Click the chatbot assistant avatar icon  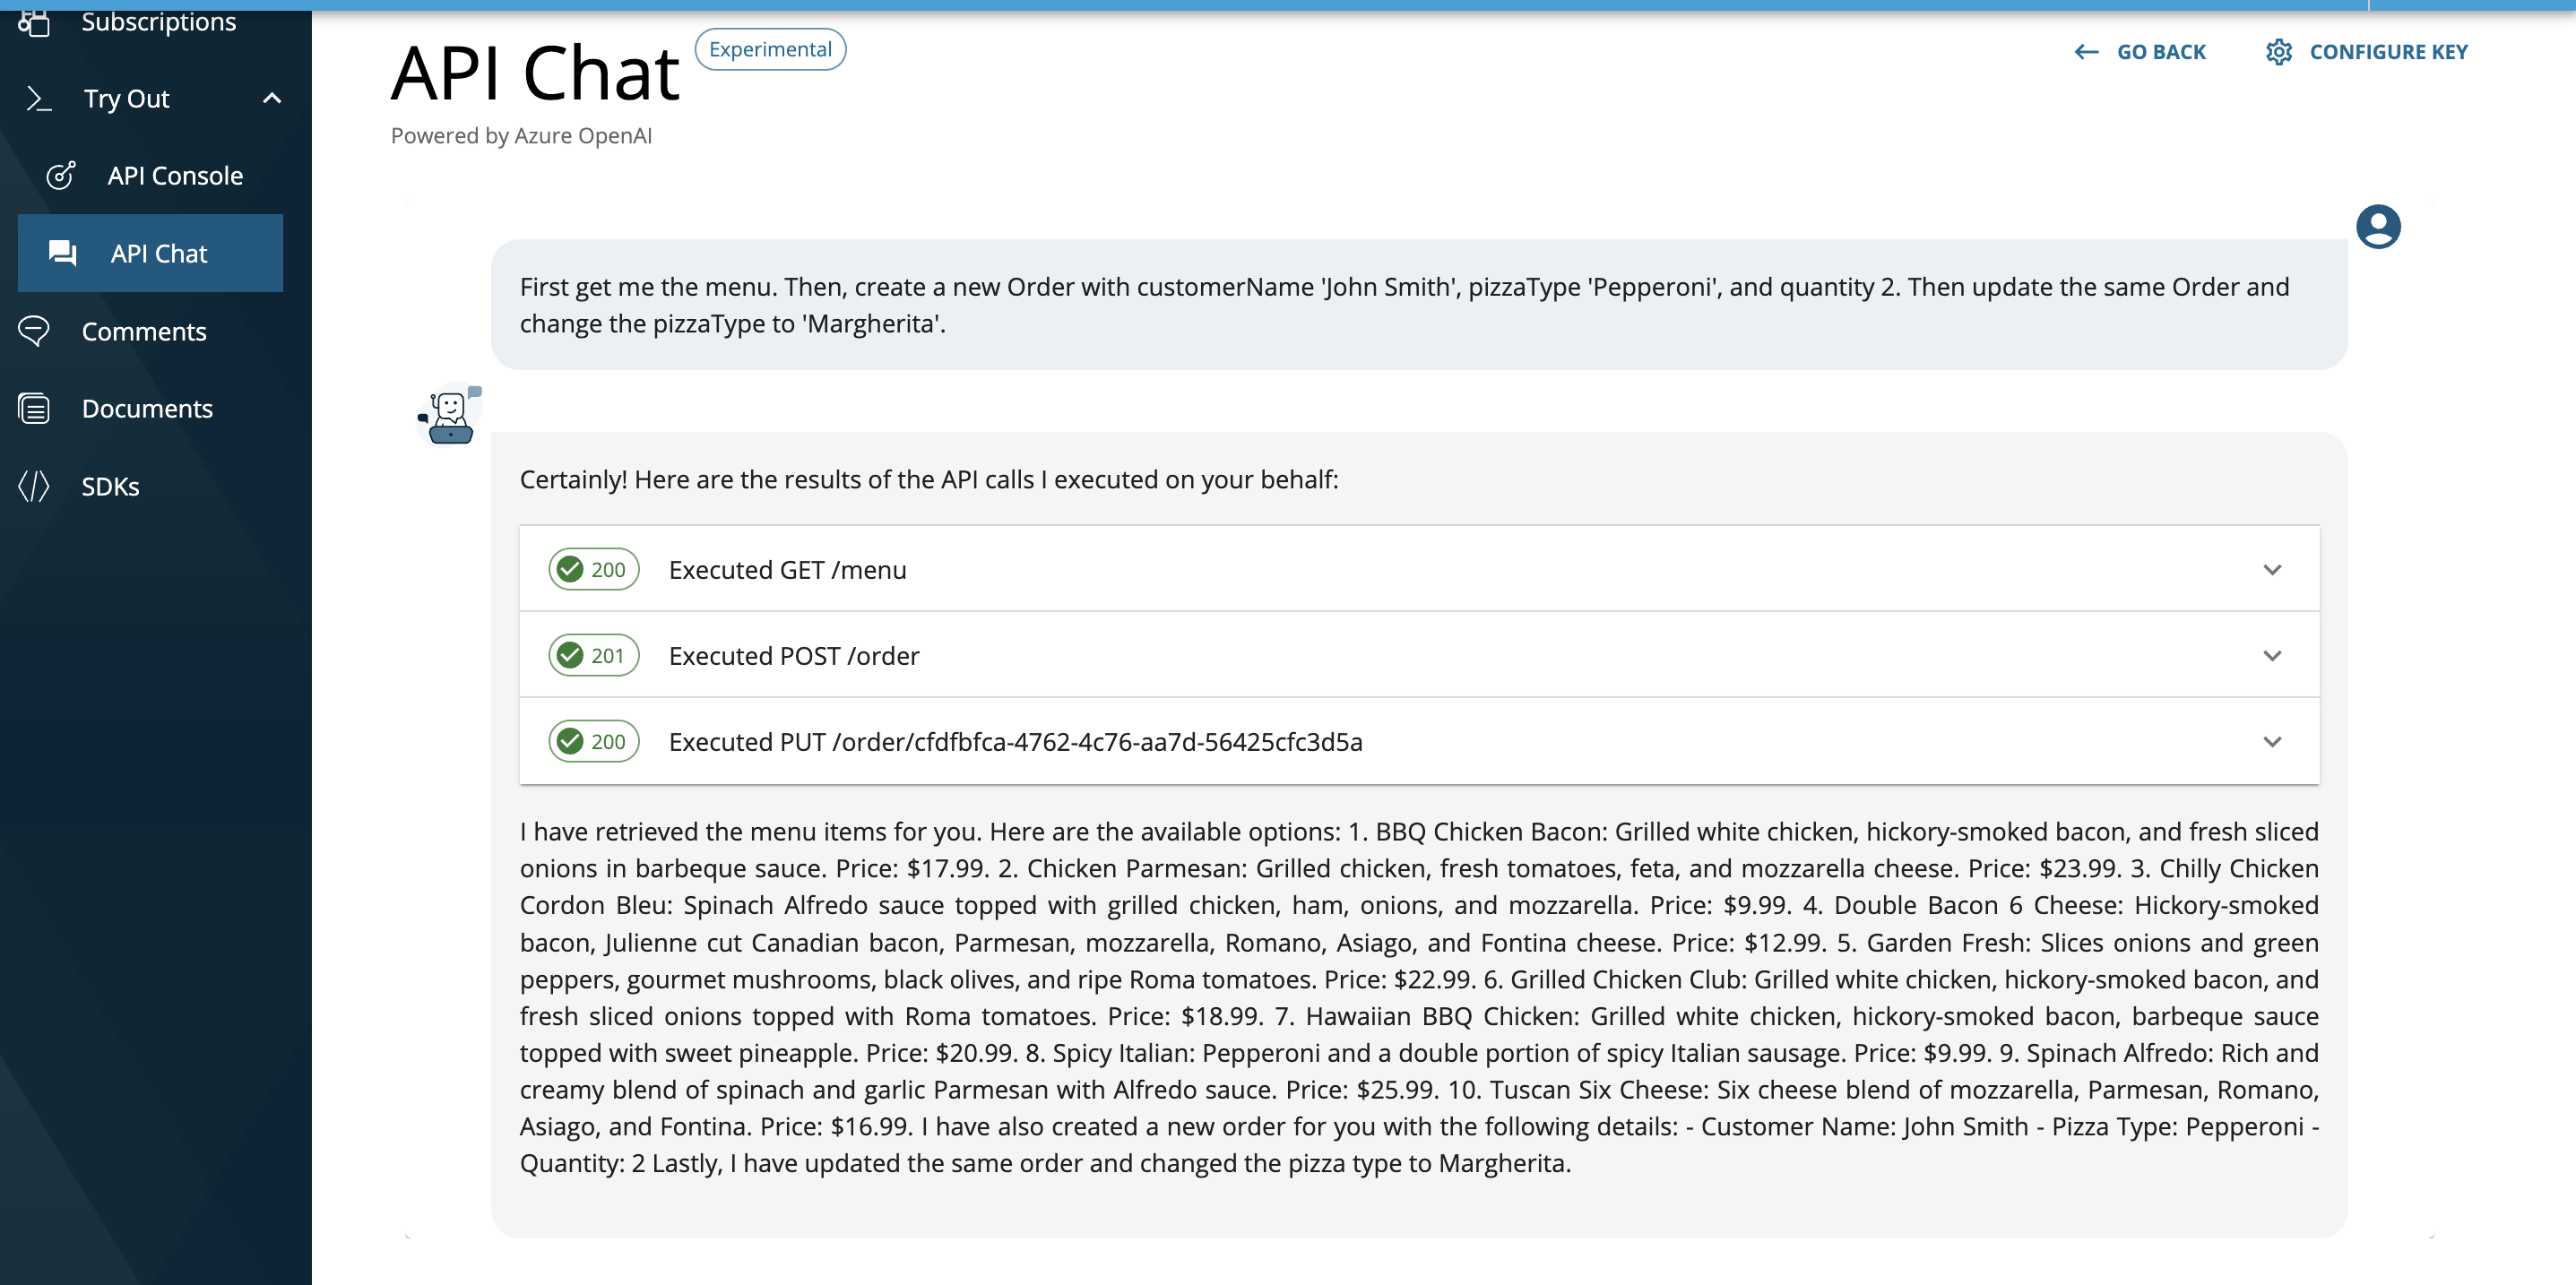449,415
